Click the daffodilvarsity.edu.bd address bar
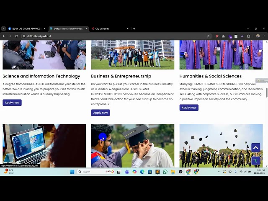 pos(116,36)
